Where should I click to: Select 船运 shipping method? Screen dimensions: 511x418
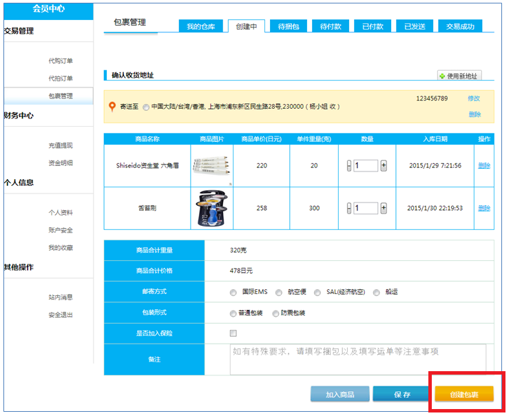(377, 293)
